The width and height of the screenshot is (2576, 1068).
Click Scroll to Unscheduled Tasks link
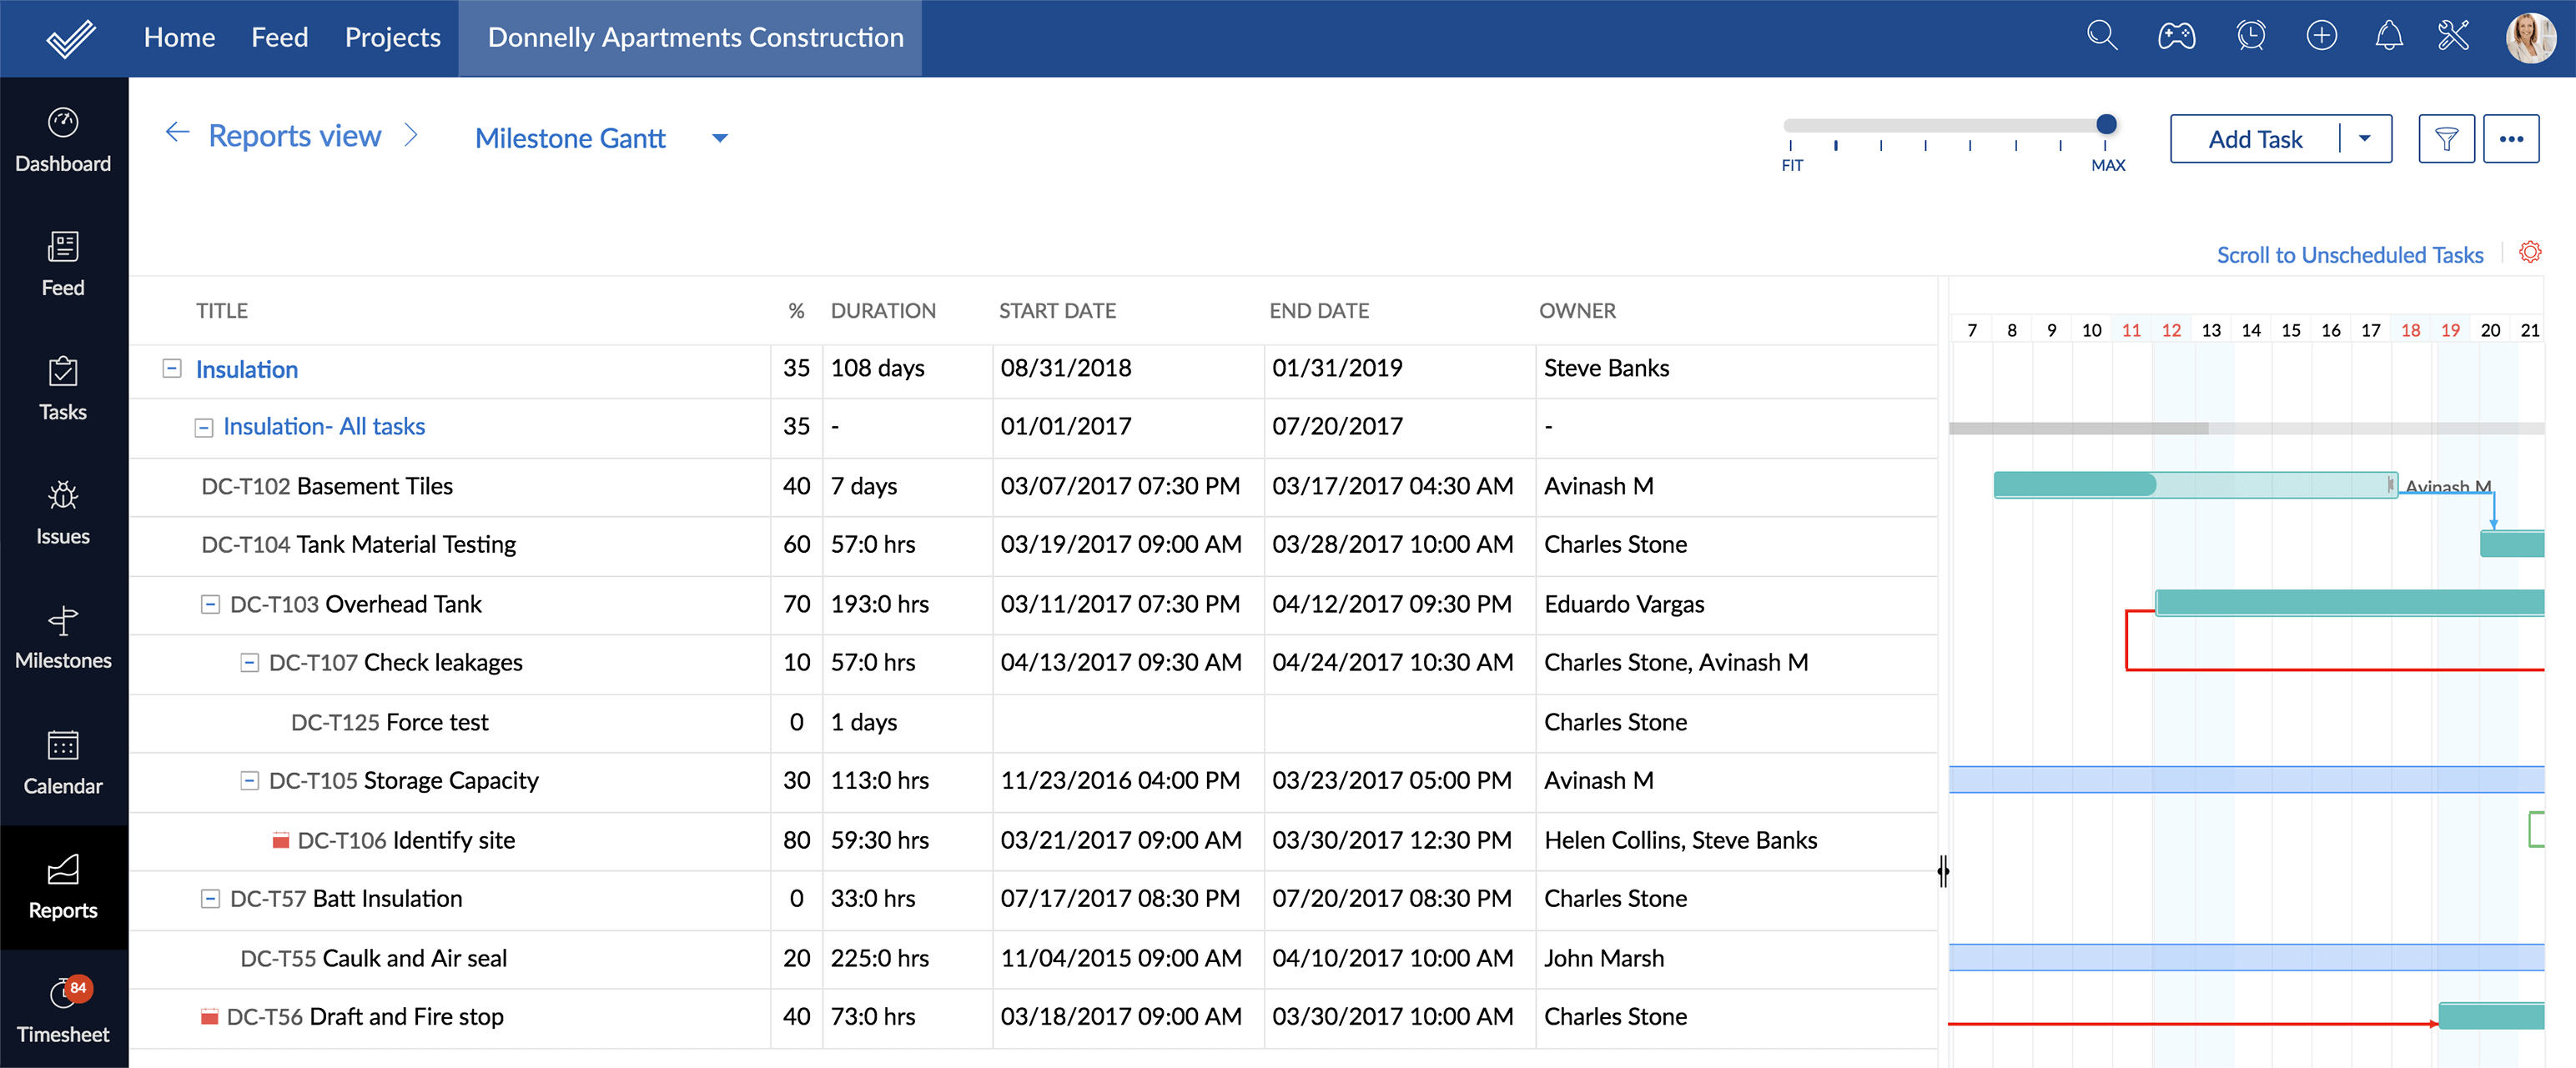(x=2349, y=255)
